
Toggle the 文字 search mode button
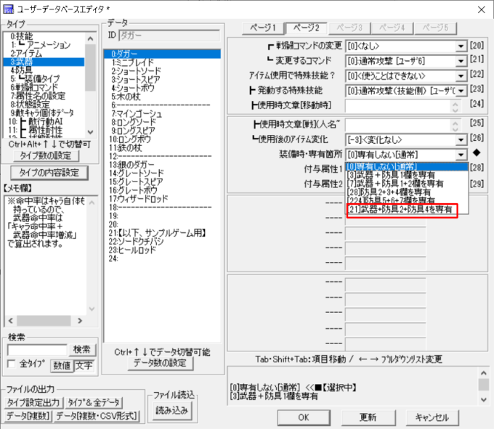point(84,365)
